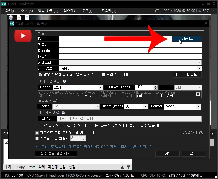Image resolution: width=218 pixels, height=179 pixels.
Task: Click the YouTube logo icon
Action: tap(23, 36)
